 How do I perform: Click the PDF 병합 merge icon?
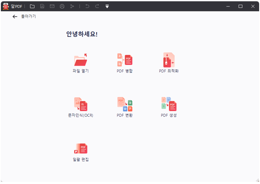pyautogui.click(x=125, y=60)
